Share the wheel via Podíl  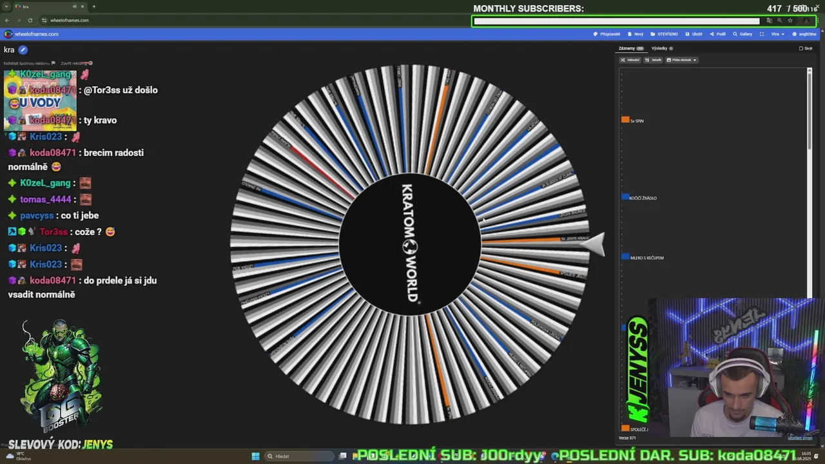(717, 34)
